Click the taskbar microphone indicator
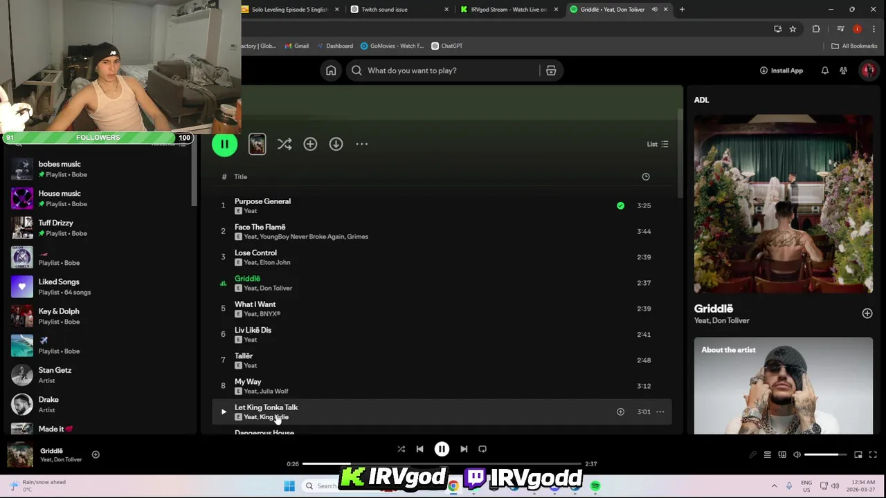 coord(788,486)
